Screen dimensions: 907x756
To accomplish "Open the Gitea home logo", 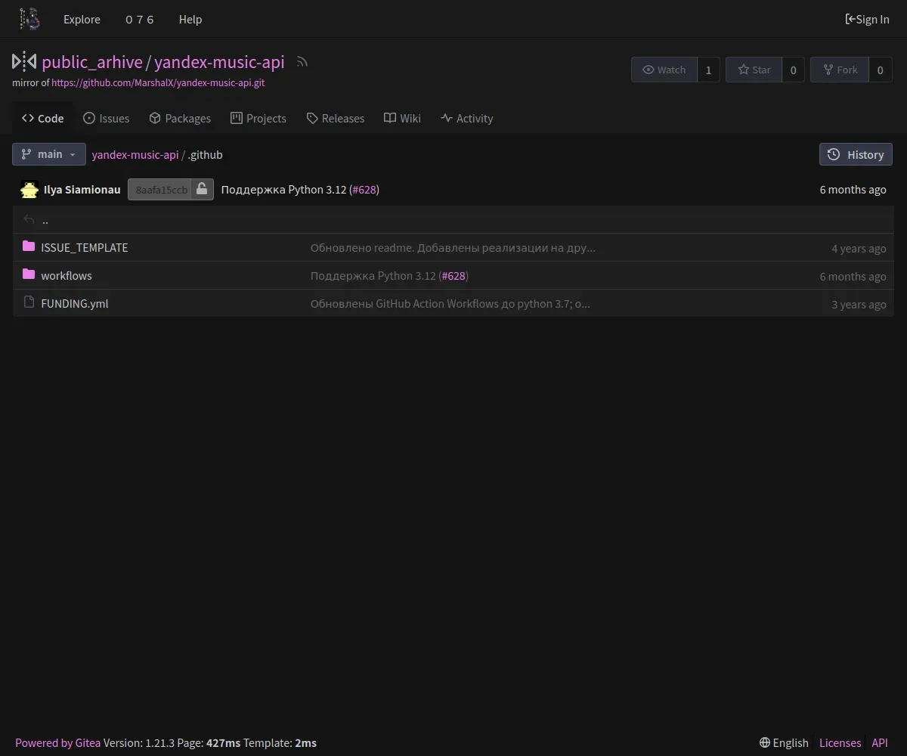I will (x=29, y=19).
